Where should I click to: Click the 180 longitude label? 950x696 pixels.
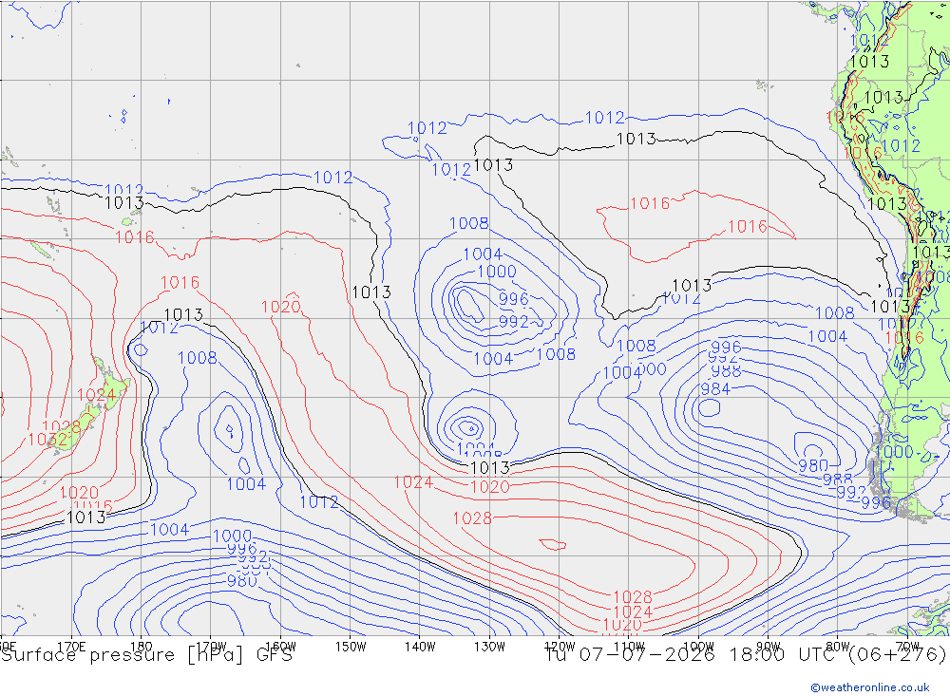coord(142,647)
